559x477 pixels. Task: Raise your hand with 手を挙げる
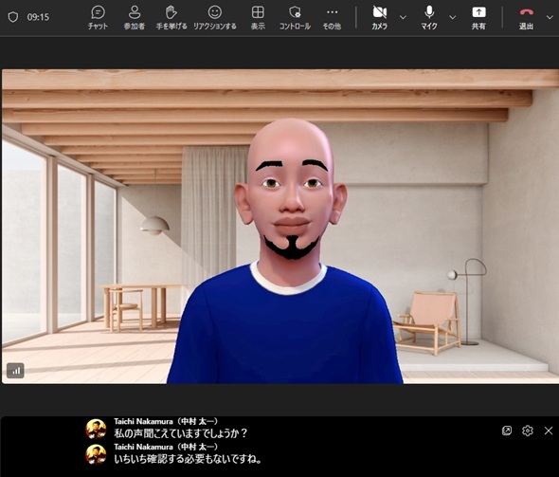pyautogui.click(x=171, y=17)
